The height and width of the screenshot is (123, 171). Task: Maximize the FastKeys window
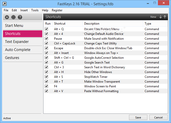click(155, 3)
